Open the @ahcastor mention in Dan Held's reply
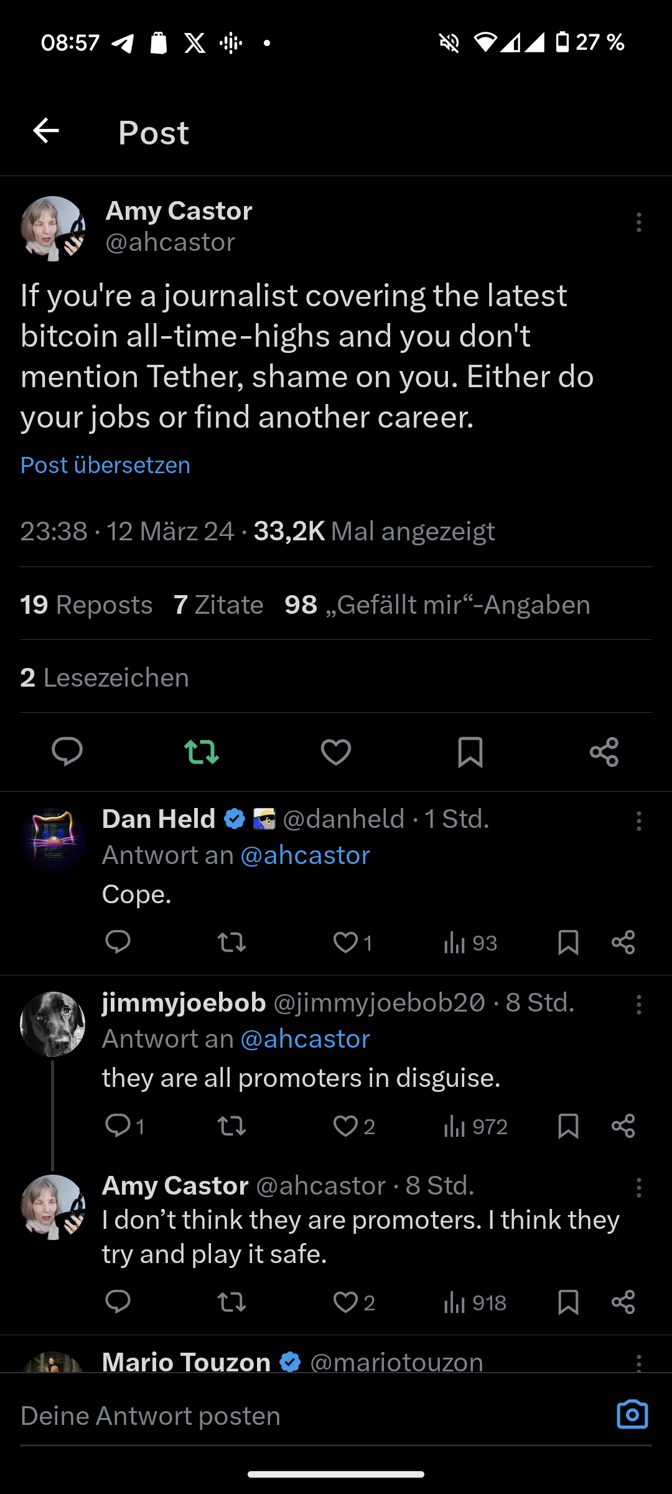 (x=305, y=855)
